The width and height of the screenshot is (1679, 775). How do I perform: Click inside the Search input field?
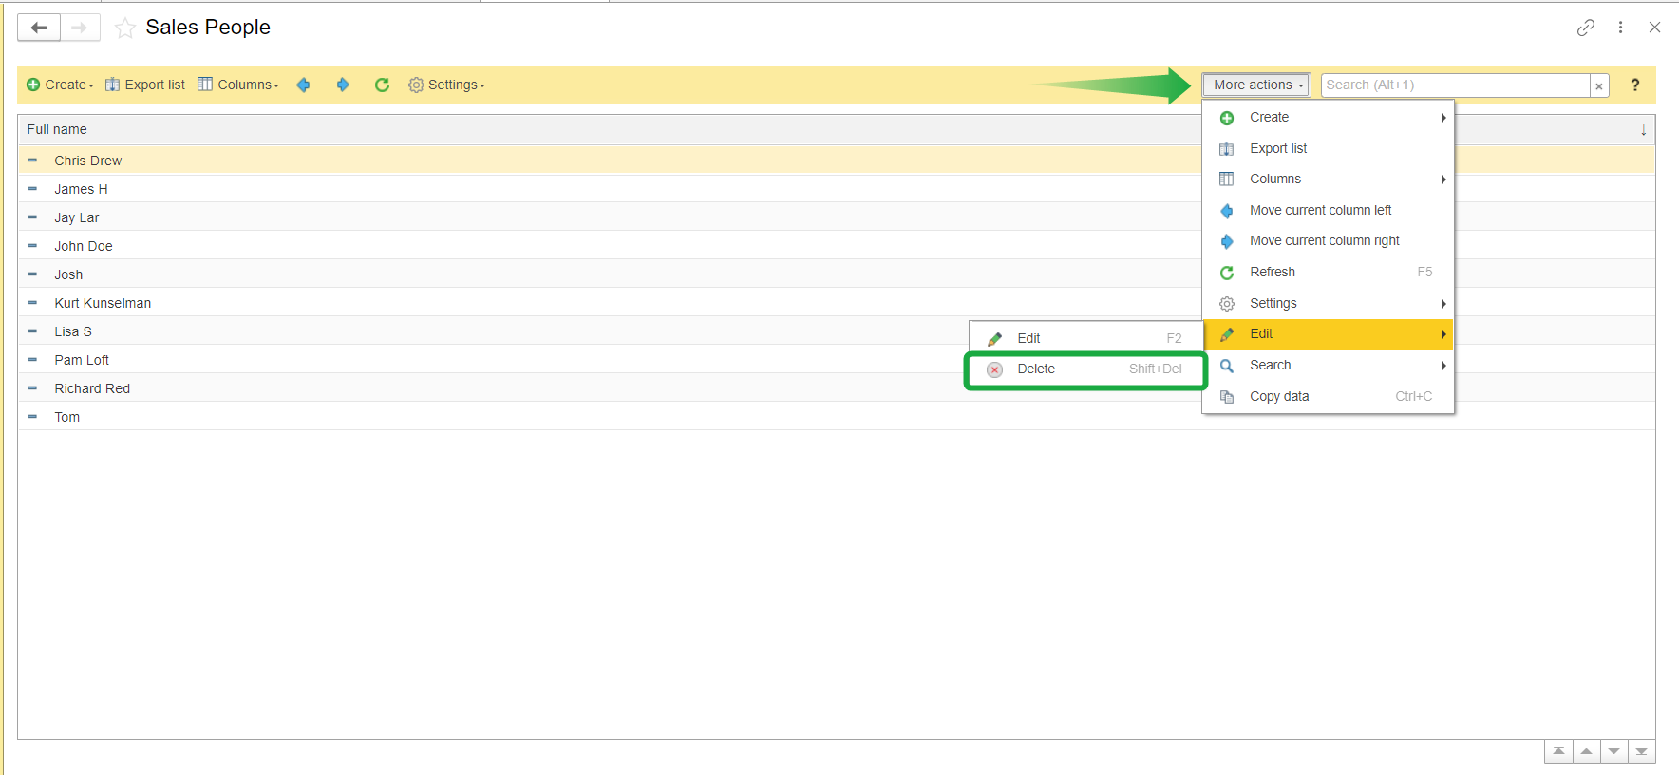coord(1453,85)
